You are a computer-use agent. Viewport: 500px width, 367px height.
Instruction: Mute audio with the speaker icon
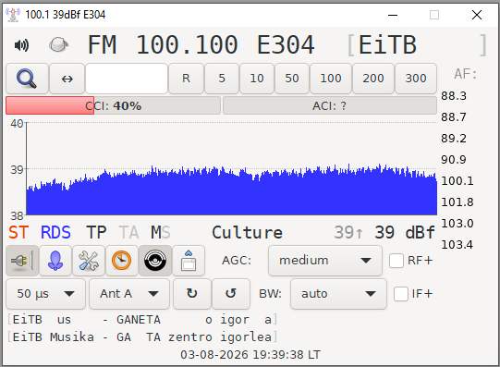tap(21, 45)
